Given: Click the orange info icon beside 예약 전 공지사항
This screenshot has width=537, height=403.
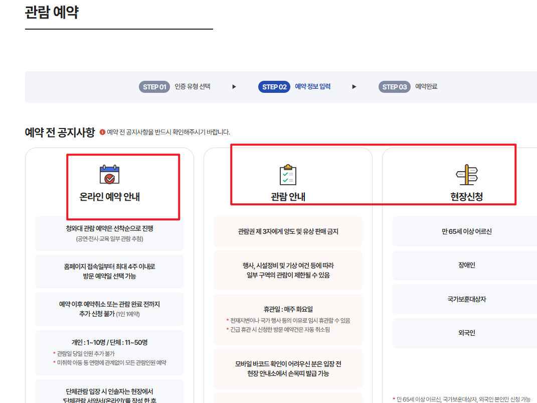Looking at the screenshot, I should tap(102, 132).
